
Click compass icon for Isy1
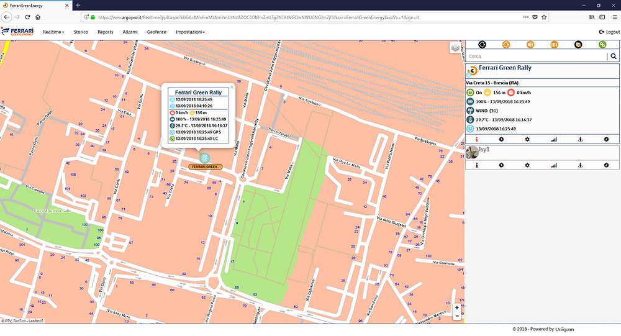606,165
